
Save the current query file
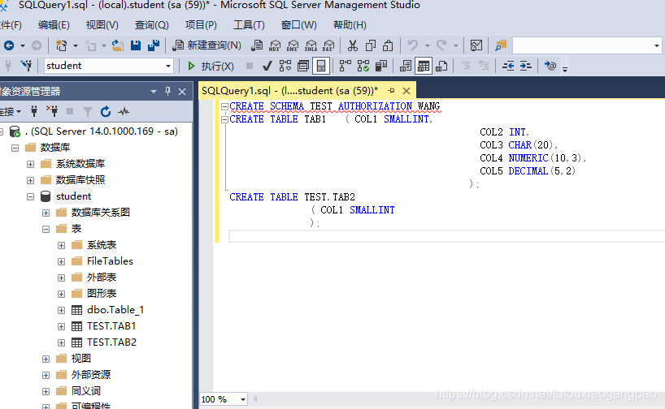pos(136,45)
